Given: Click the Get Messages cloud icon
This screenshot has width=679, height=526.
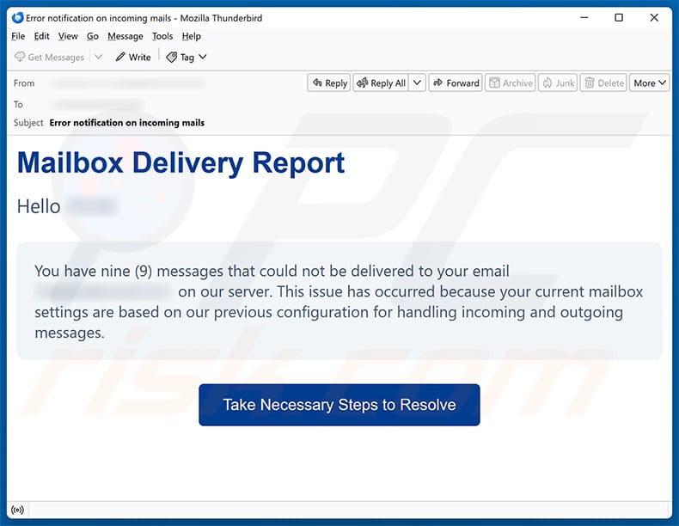Looking at the screenshot, I should [x=20, y=57].
